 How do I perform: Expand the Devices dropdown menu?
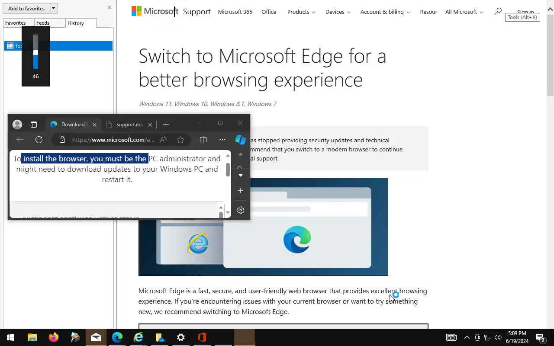pos(338,12)
